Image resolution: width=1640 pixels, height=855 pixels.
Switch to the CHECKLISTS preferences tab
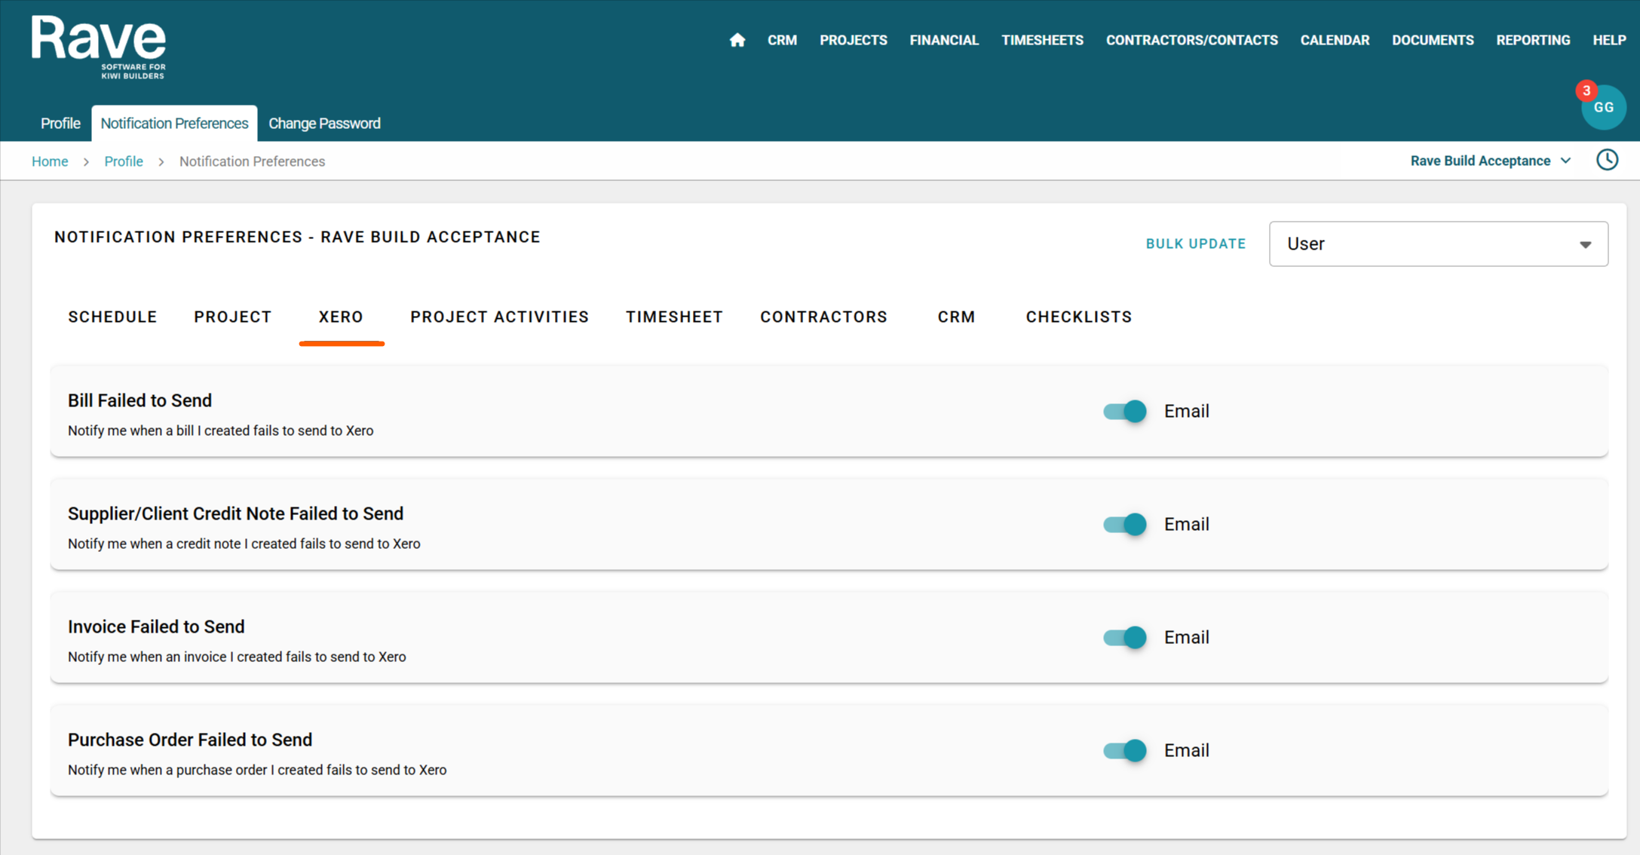point(1078,317)
